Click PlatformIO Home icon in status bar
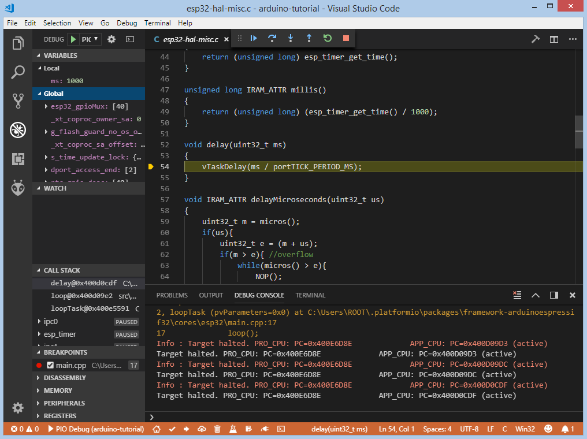Screen dimensions: 587x439 click(157, 429)
